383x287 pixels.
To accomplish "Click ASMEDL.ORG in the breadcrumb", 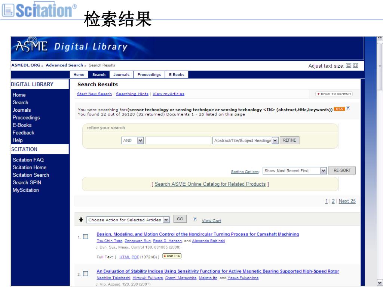I will click(x=26, y=65).
